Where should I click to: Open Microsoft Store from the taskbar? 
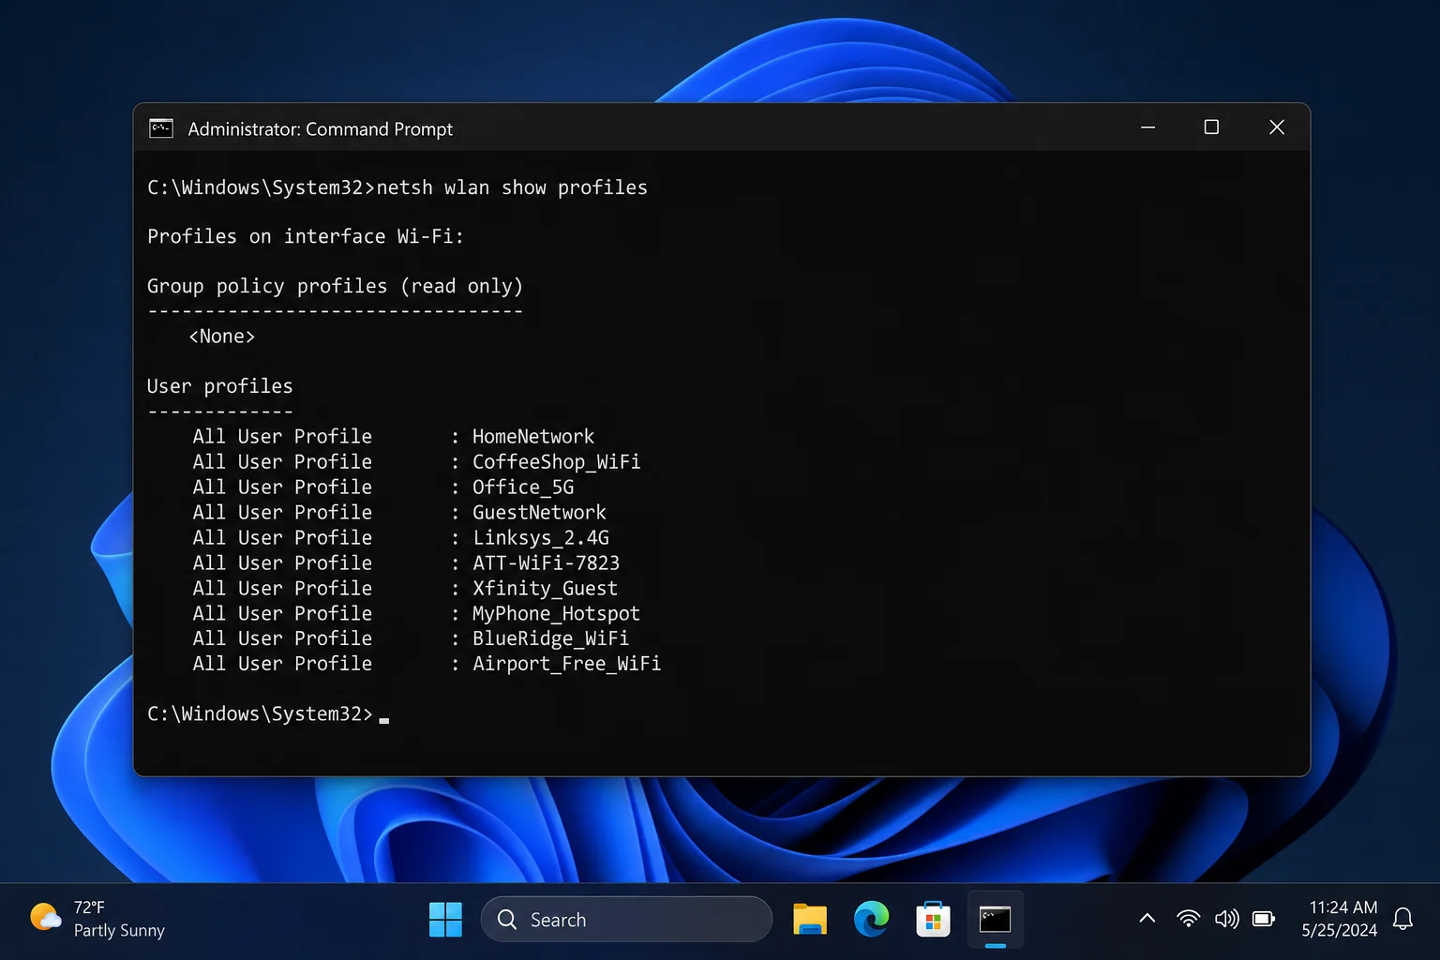point(933,920)
